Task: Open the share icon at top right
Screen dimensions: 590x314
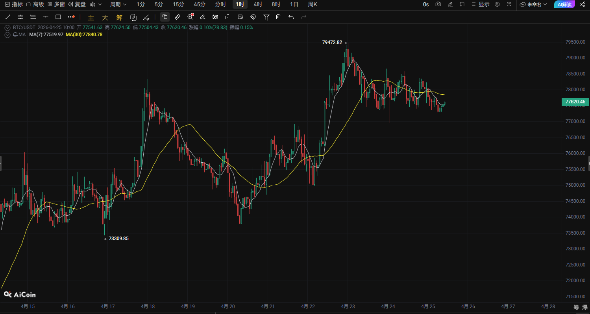Action: click(583, 4)
